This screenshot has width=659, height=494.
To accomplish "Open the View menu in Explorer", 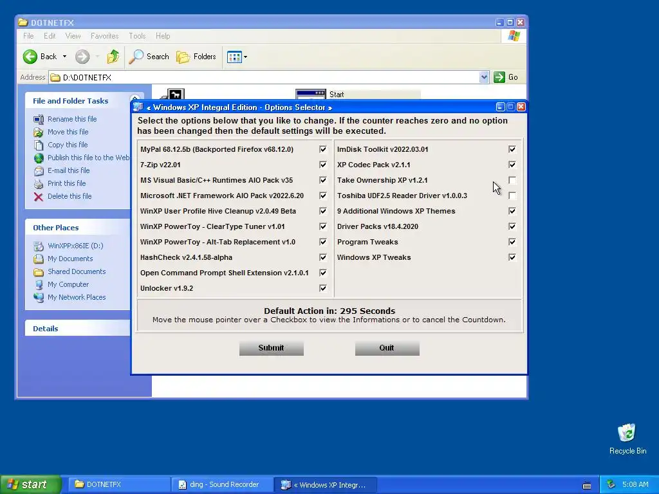I will [73, 36].
